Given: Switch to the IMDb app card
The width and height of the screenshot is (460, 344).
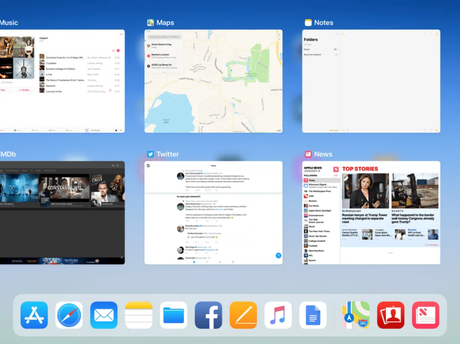Looking at the screenshot, I should click(62, 213).
